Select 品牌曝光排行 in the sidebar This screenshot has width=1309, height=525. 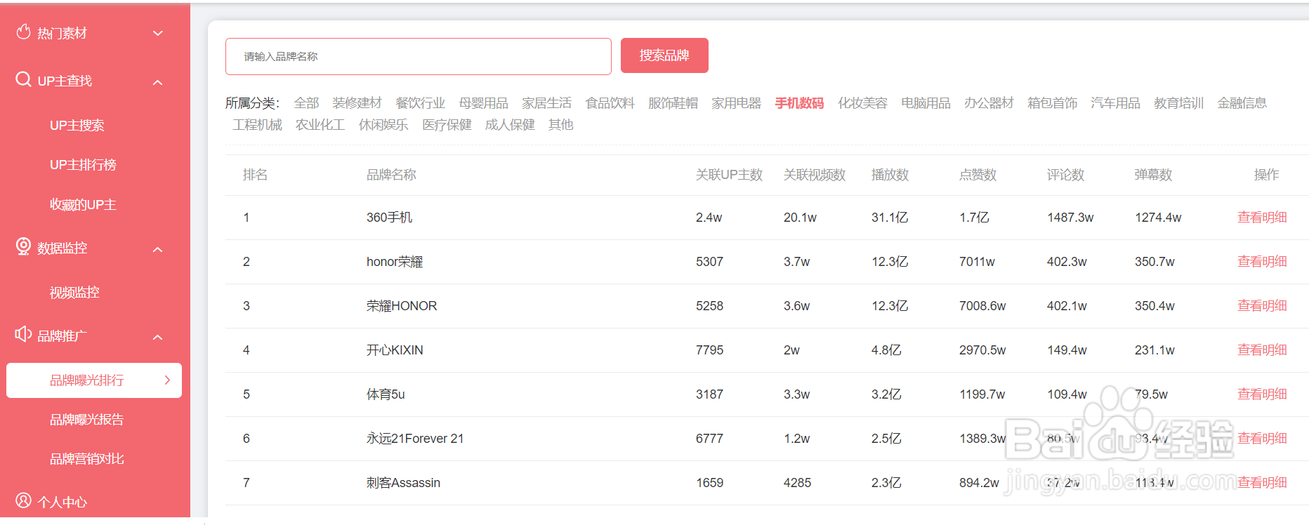[94, 380]
